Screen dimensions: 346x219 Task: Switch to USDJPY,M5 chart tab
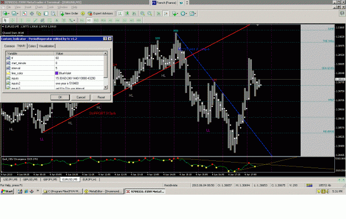tap(11, 180)
